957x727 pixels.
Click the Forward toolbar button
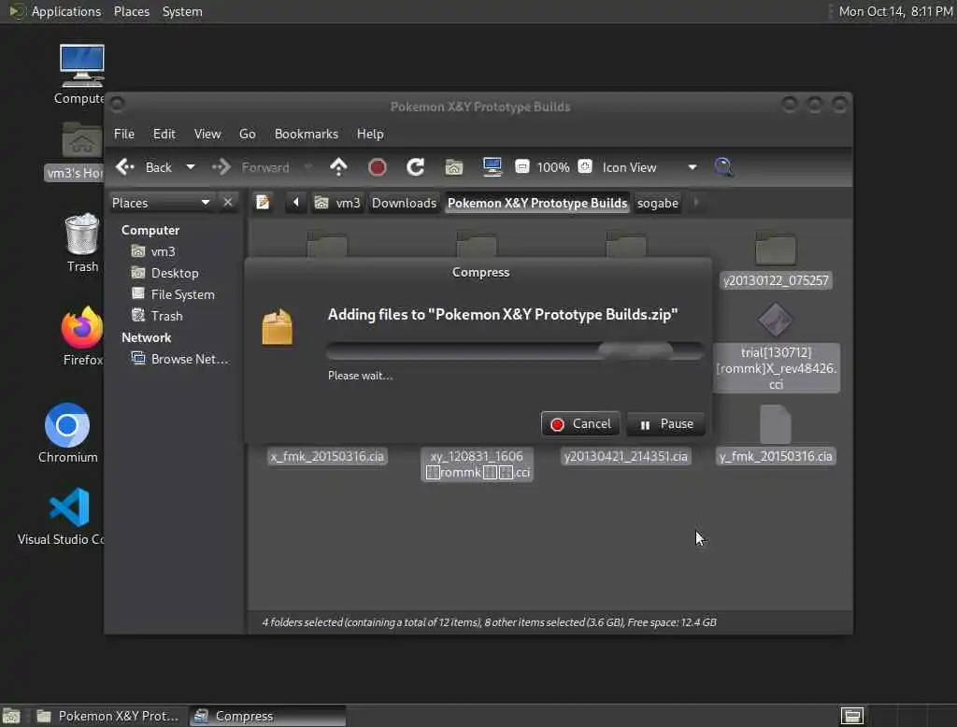pyautogui.click(x=250, y=166)
